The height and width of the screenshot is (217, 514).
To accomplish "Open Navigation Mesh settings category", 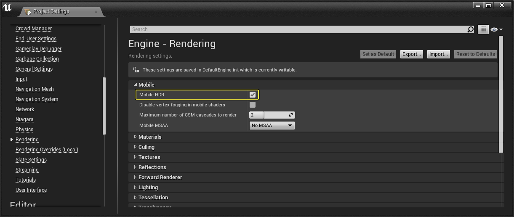I will click(35, 89).
